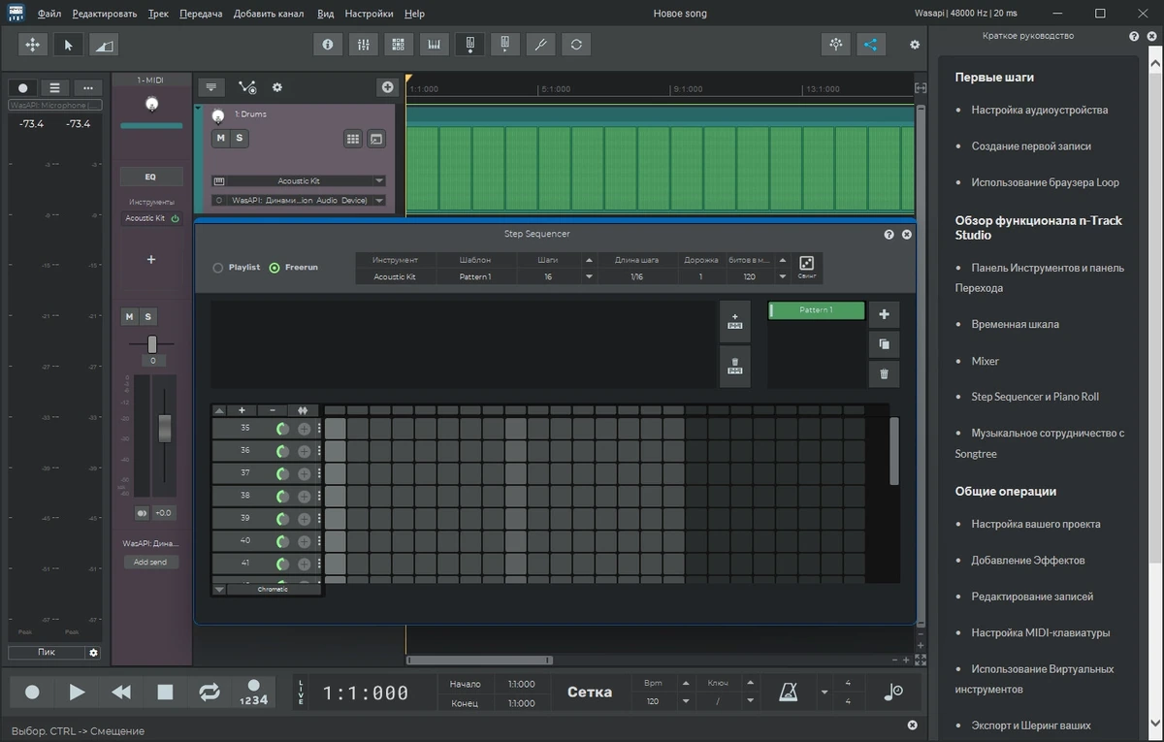The image size is (1164, 742).
Task: Open the Передача menu
Action: coord(201,14)
